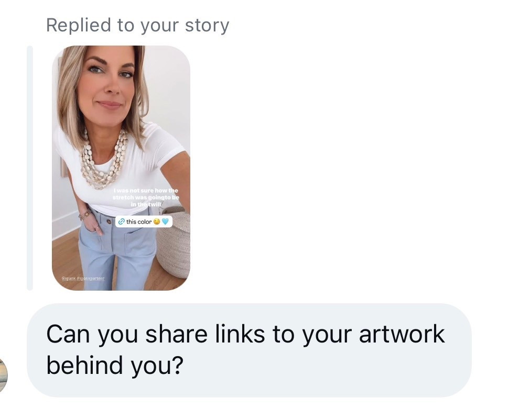
Task: Tap the @spanx mention on the story
Action: click(69, 278)
